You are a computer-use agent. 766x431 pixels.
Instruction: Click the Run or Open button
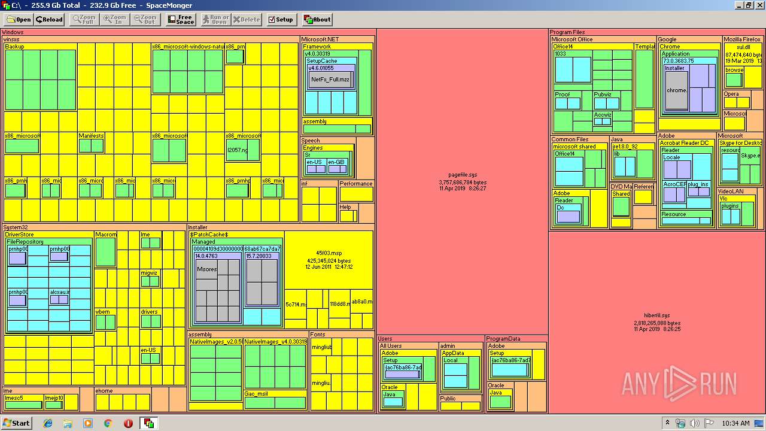(x=216, y=19)
